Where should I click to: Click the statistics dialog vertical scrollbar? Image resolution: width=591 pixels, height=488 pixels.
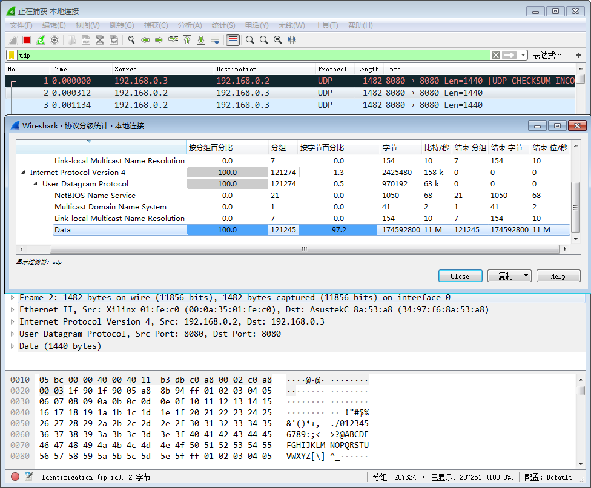pos(575,207)
